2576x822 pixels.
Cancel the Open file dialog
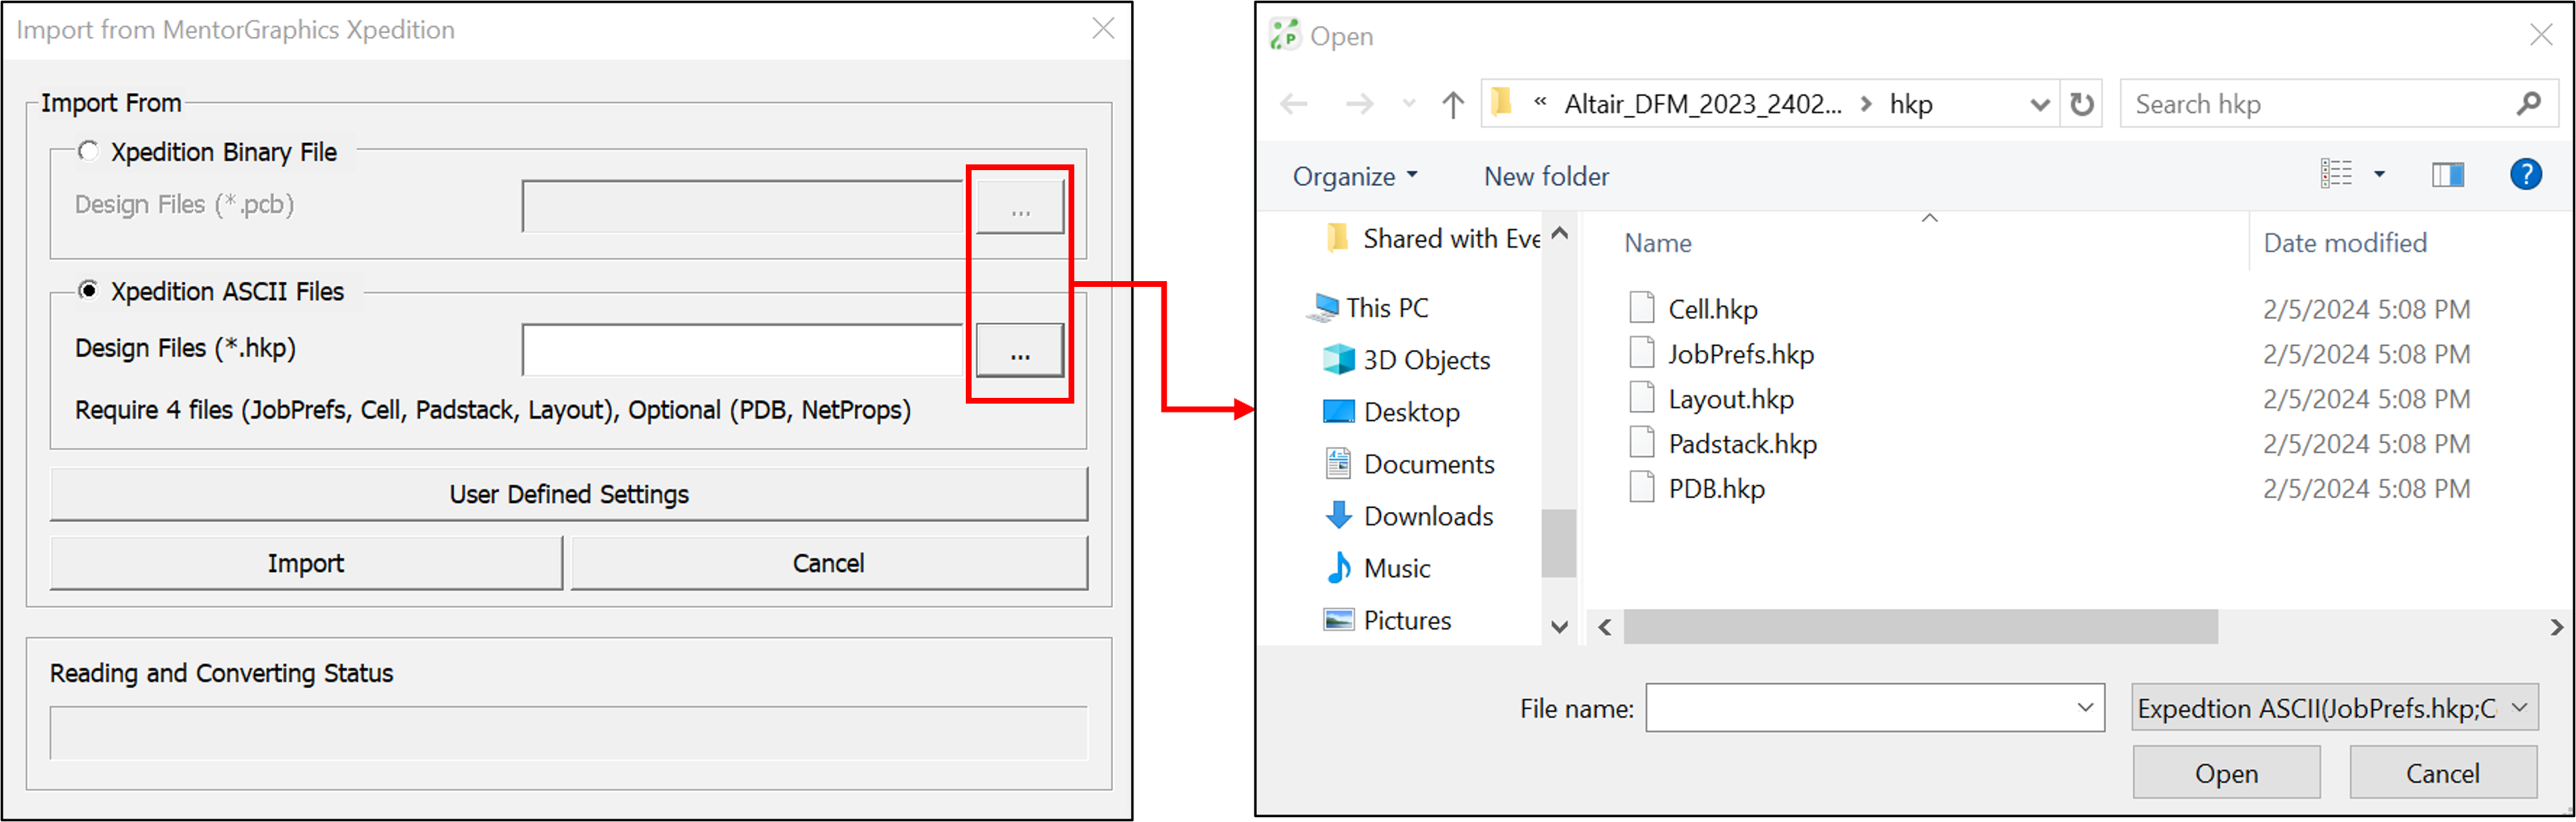click(2442, 773)
